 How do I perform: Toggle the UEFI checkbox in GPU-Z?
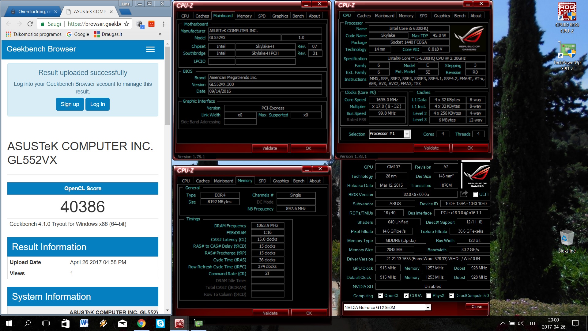pyautogui.click(x=475, y=195)
